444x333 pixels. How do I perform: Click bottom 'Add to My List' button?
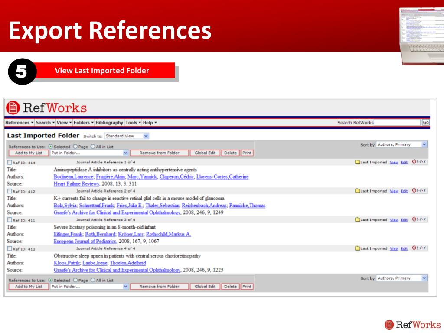point(29,287)
